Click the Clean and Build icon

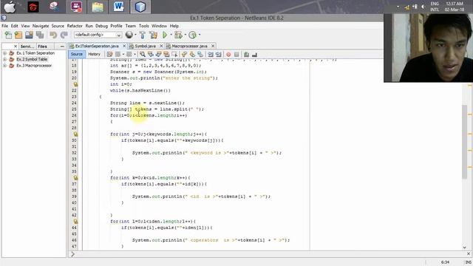pyautogui.click(x=153, y=35)
